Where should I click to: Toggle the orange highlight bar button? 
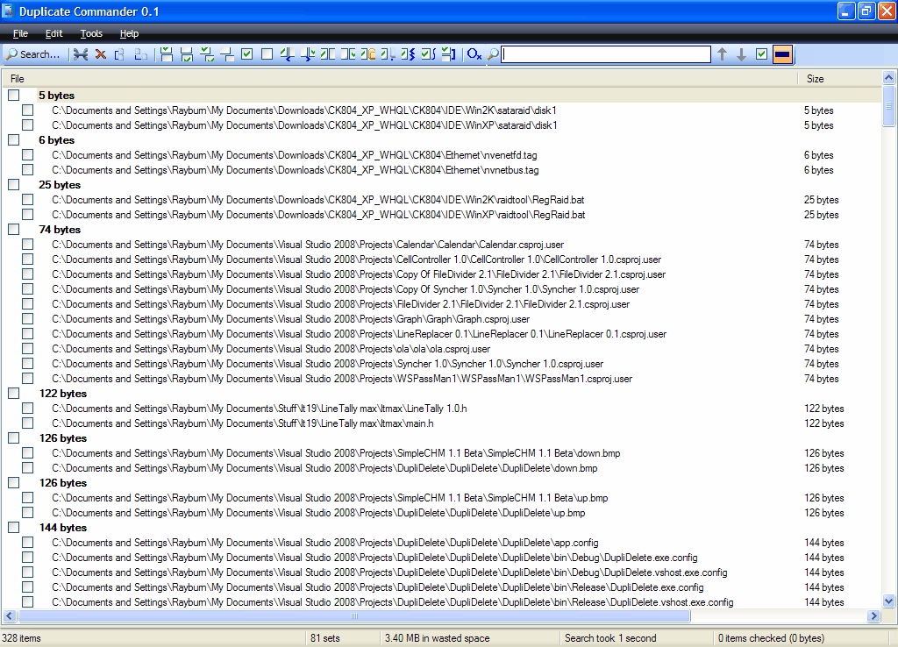click(x=782, y=54)
